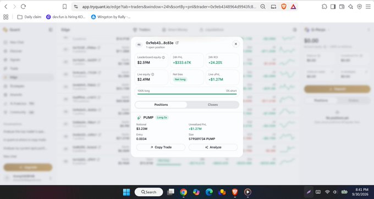Click the Notional value $3.23M
This screenshot has height=199, width=374.
tap(142, 129)
